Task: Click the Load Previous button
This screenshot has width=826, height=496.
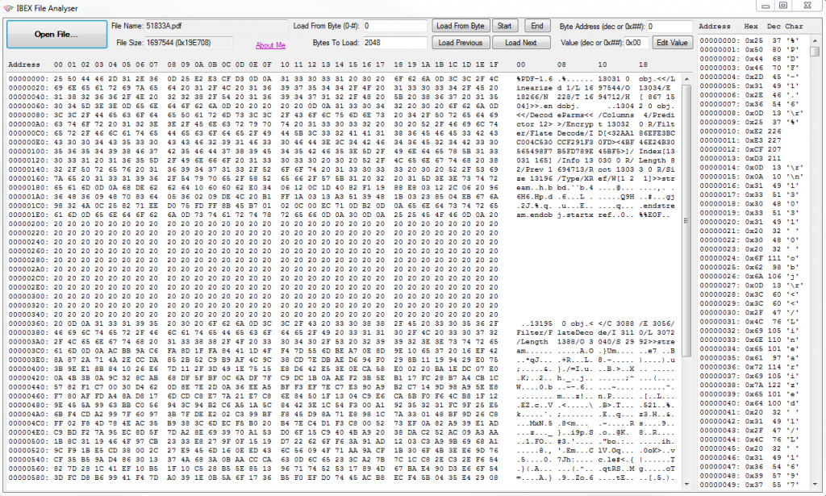Action: coord(461,43)
